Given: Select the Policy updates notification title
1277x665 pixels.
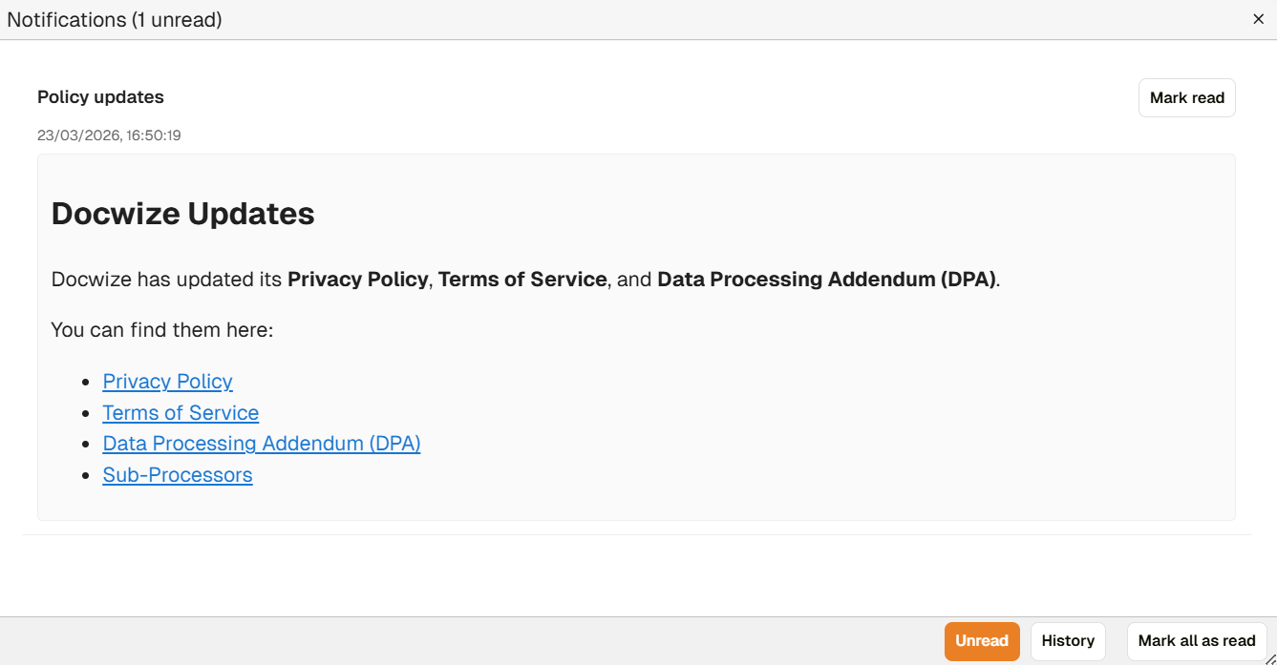Looking at the screenshot, I should 100,97.
